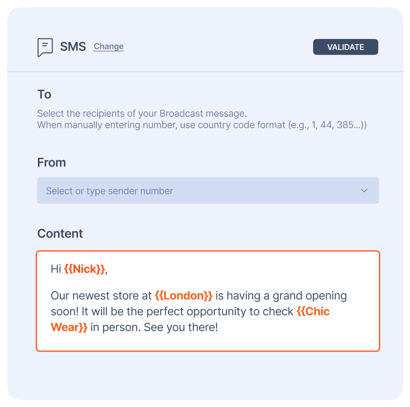Click the SMS title label
410x407 pixels.
tap(73, 47)
